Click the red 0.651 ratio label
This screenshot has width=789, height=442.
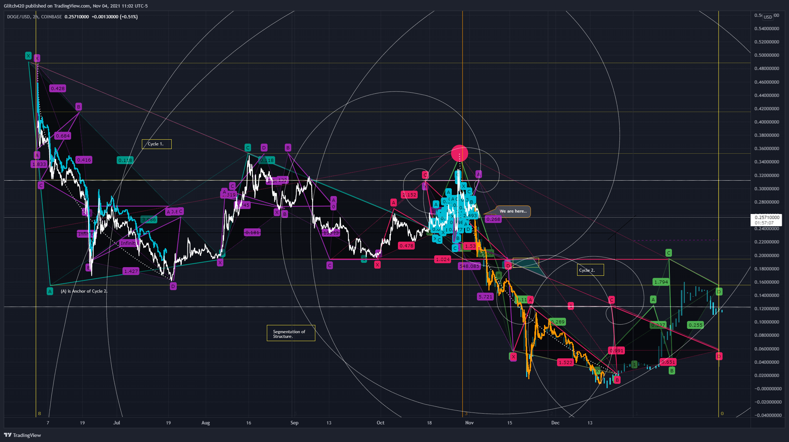coord(668,362)
